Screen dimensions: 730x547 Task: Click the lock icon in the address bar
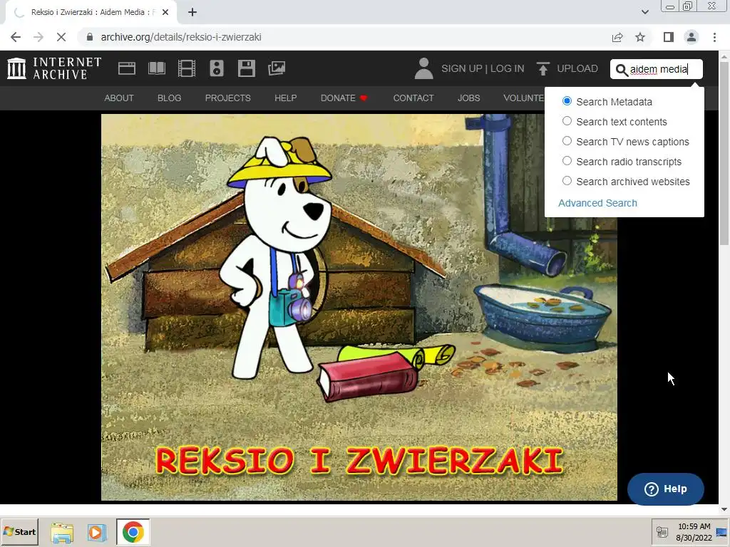click(x=90, y=37)
